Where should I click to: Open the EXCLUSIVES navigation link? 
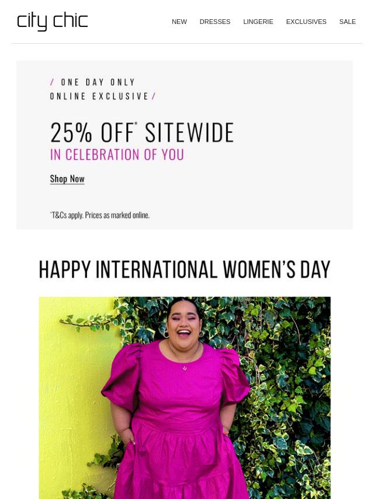click(306, 22)
